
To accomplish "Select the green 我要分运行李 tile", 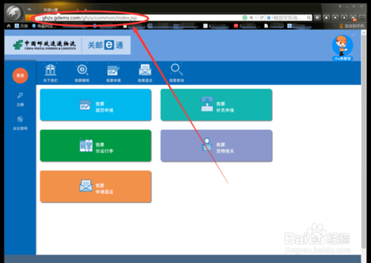I will click(96, 146).
